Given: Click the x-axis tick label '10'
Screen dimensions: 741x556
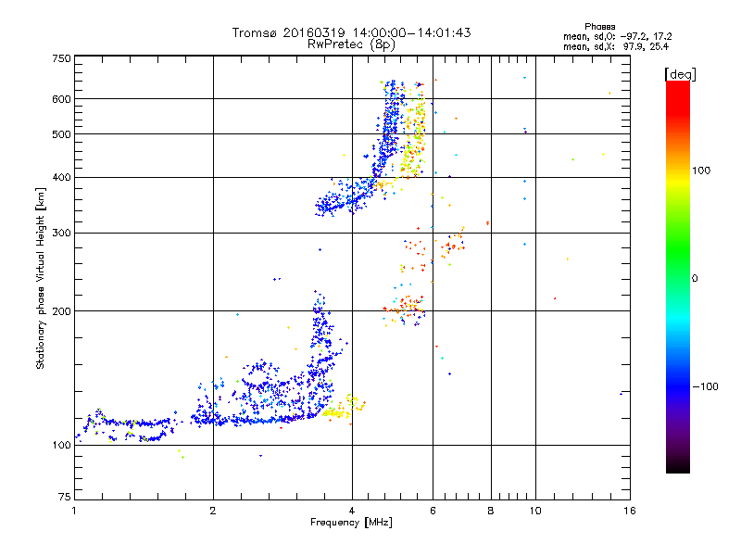Looking at the screenshot, I should click(535, 511).
